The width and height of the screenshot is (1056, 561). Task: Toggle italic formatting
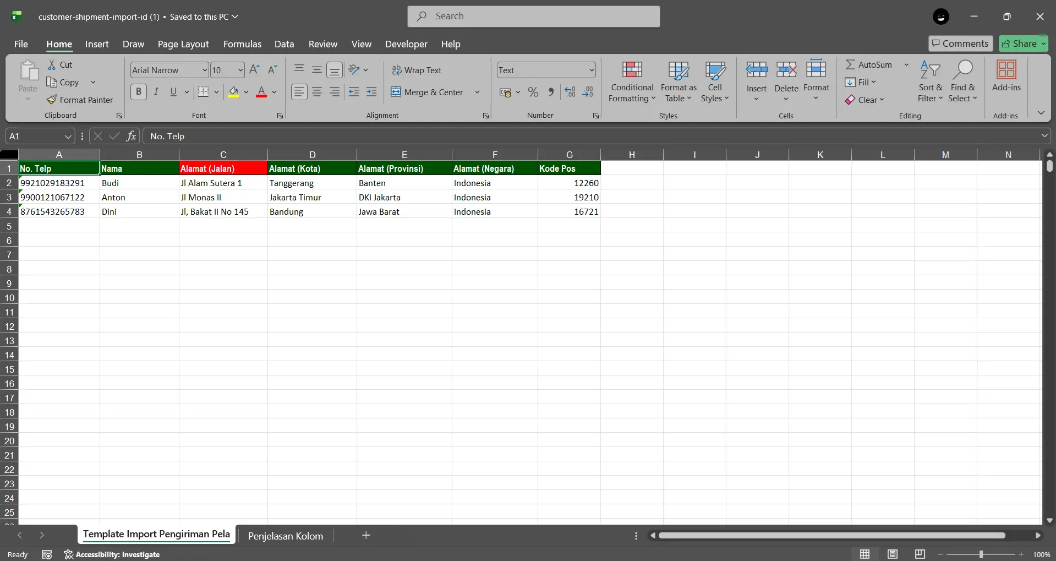[x=156, y=91]
